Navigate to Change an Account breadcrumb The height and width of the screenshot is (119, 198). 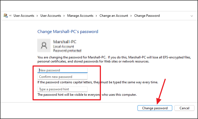pyautogui.click(x=114, y=16)
